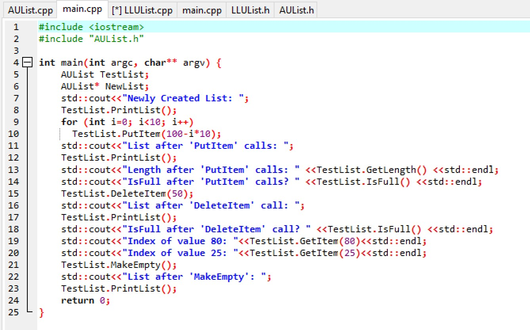The width and height of the screenshot is (530, 330).
Task: Click the closing brace on line 25
Action: click(42, 313)
